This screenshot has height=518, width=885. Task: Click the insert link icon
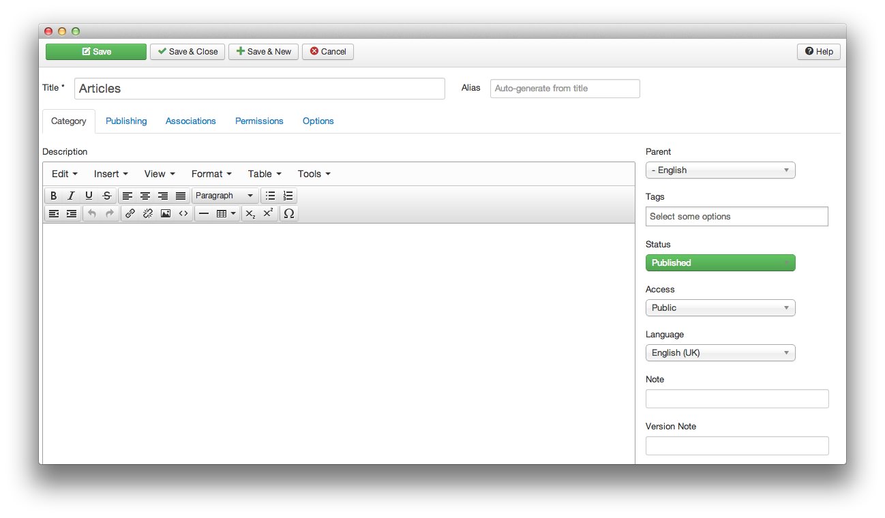(130, 213)
